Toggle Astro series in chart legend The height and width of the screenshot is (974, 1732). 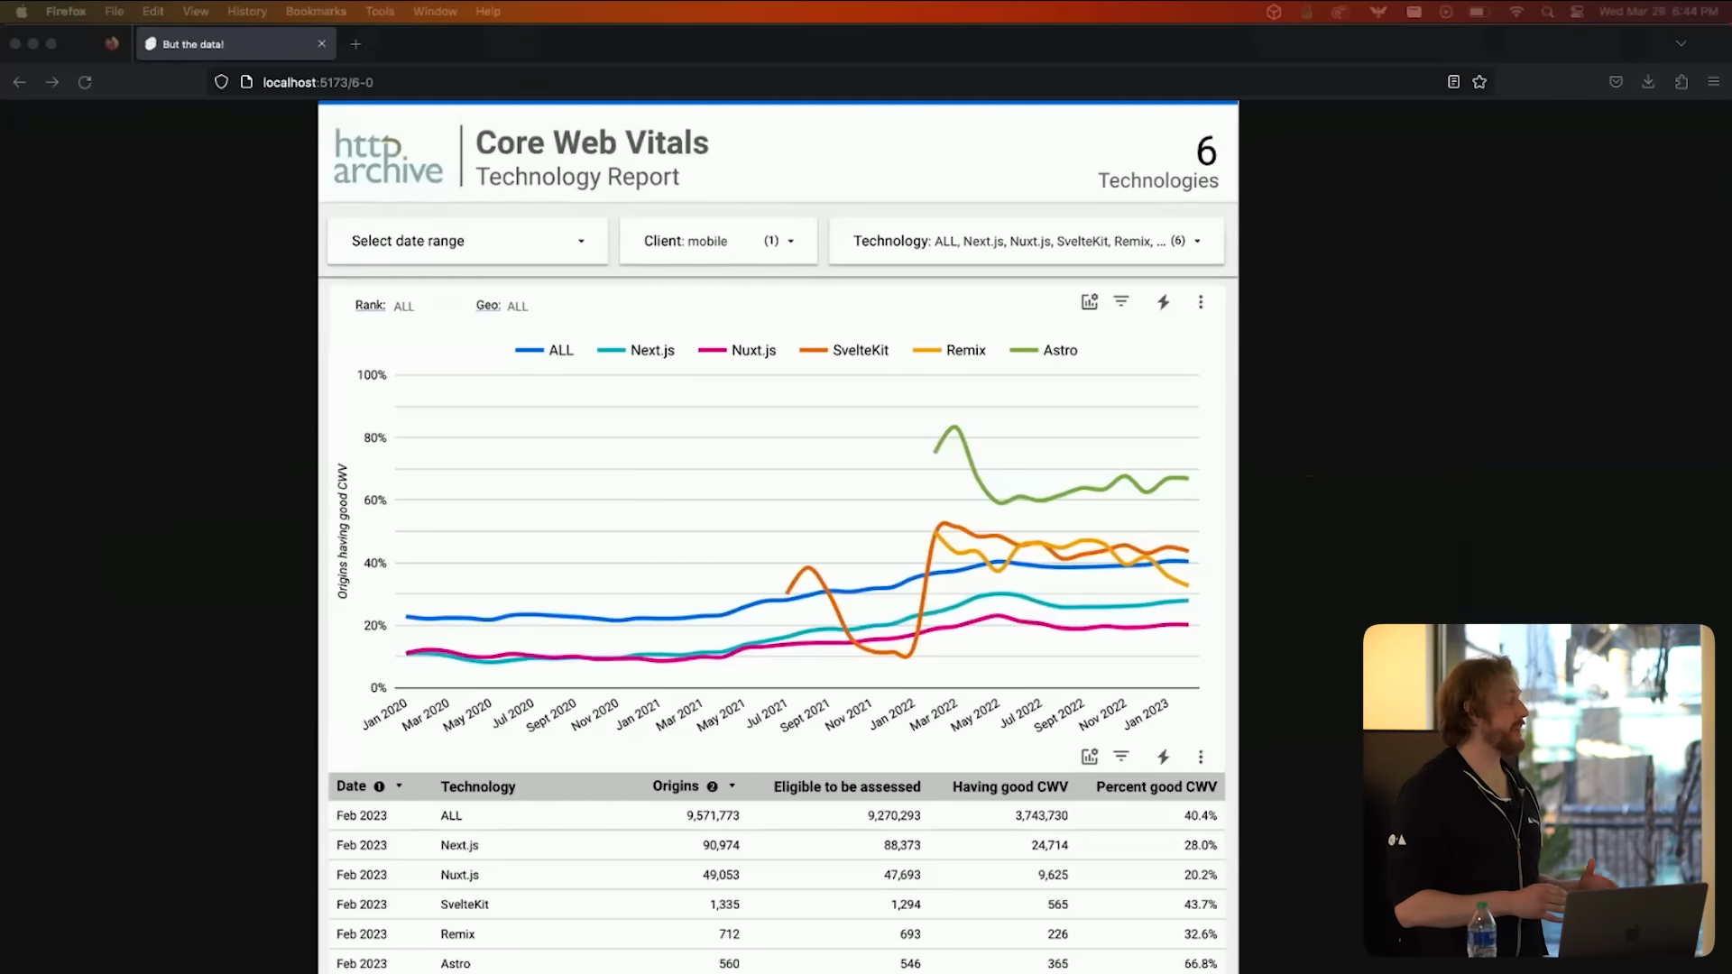(1059, 350)
